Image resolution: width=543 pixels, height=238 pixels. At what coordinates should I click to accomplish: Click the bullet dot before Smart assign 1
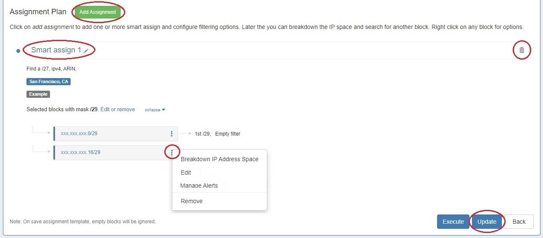point(18,51)
